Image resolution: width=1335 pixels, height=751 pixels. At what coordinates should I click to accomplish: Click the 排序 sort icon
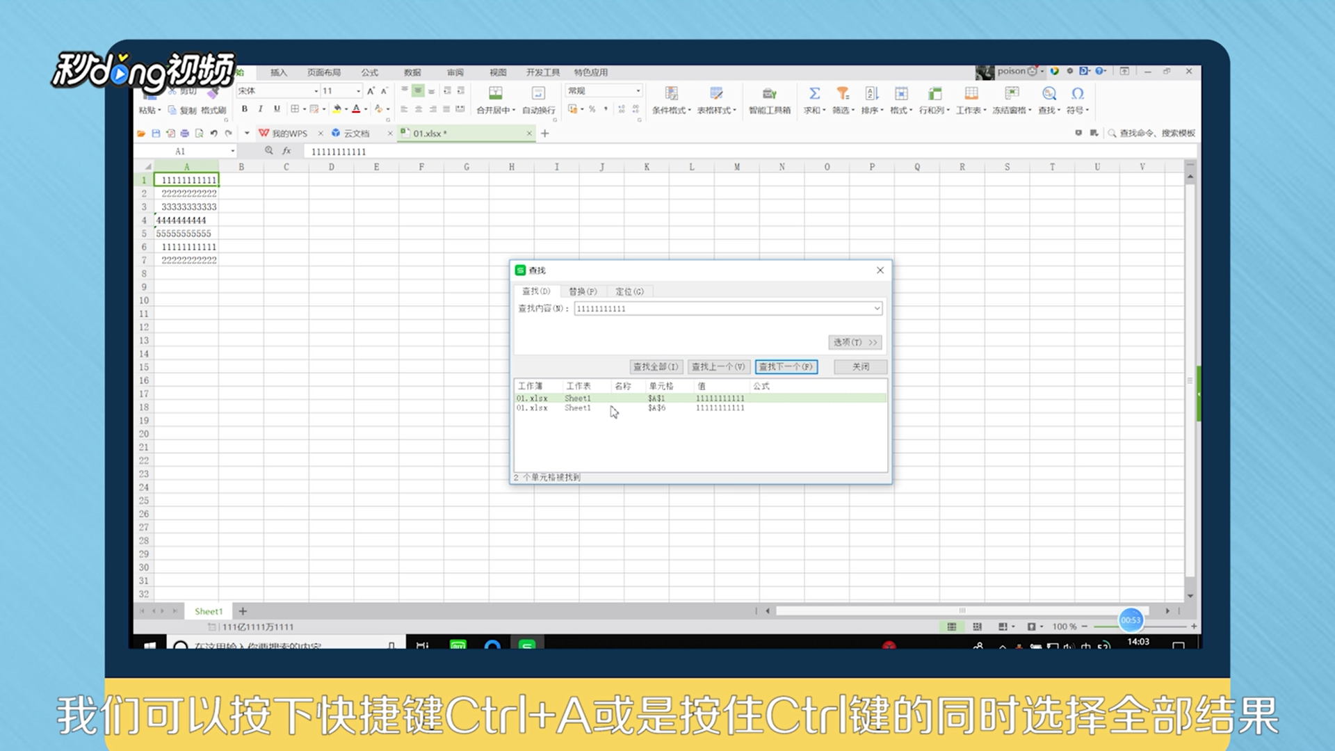pos(871,94)
